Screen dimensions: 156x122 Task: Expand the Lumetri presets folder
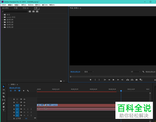tap(2, 17)
